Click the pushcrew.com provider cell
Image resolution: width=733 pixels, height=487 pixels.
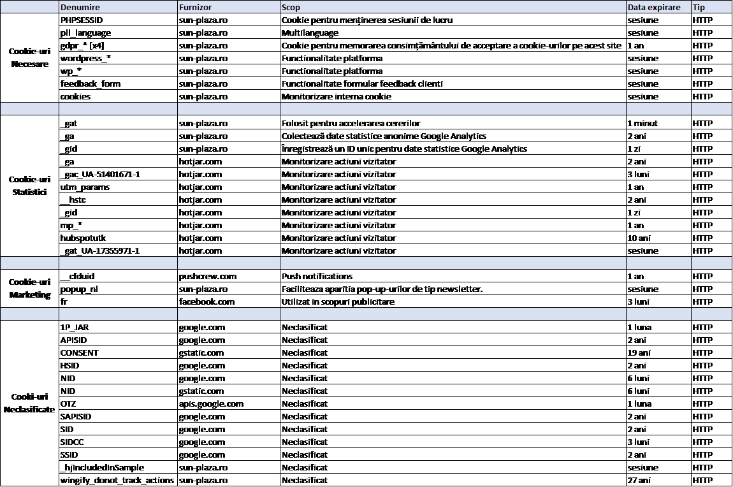point(229,276)
